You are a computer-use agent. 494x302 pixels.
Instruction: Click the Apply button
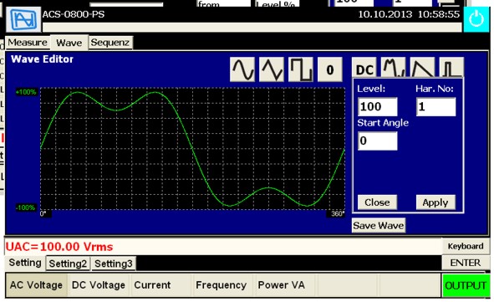point(435,202)
